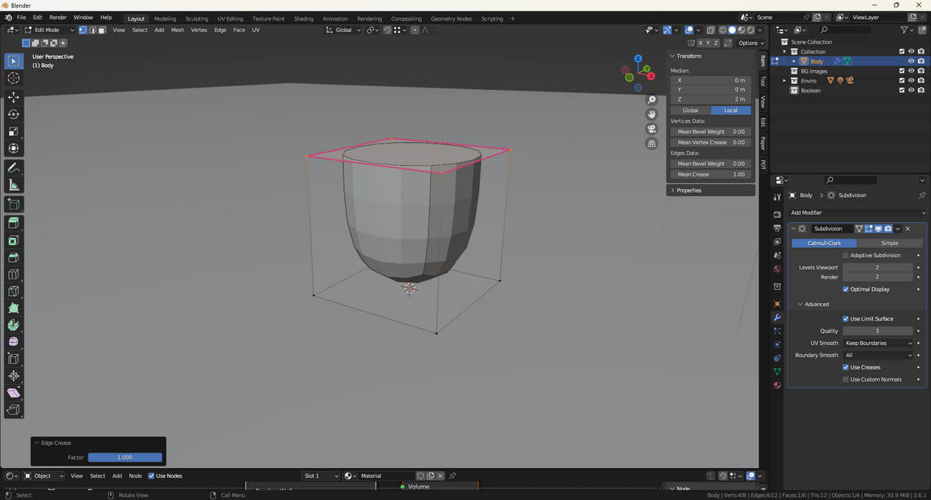The width and height of the screenshot is (931, 500).
Task: Disable the Optimal Display checkbox
Action: tap(845, 289)
